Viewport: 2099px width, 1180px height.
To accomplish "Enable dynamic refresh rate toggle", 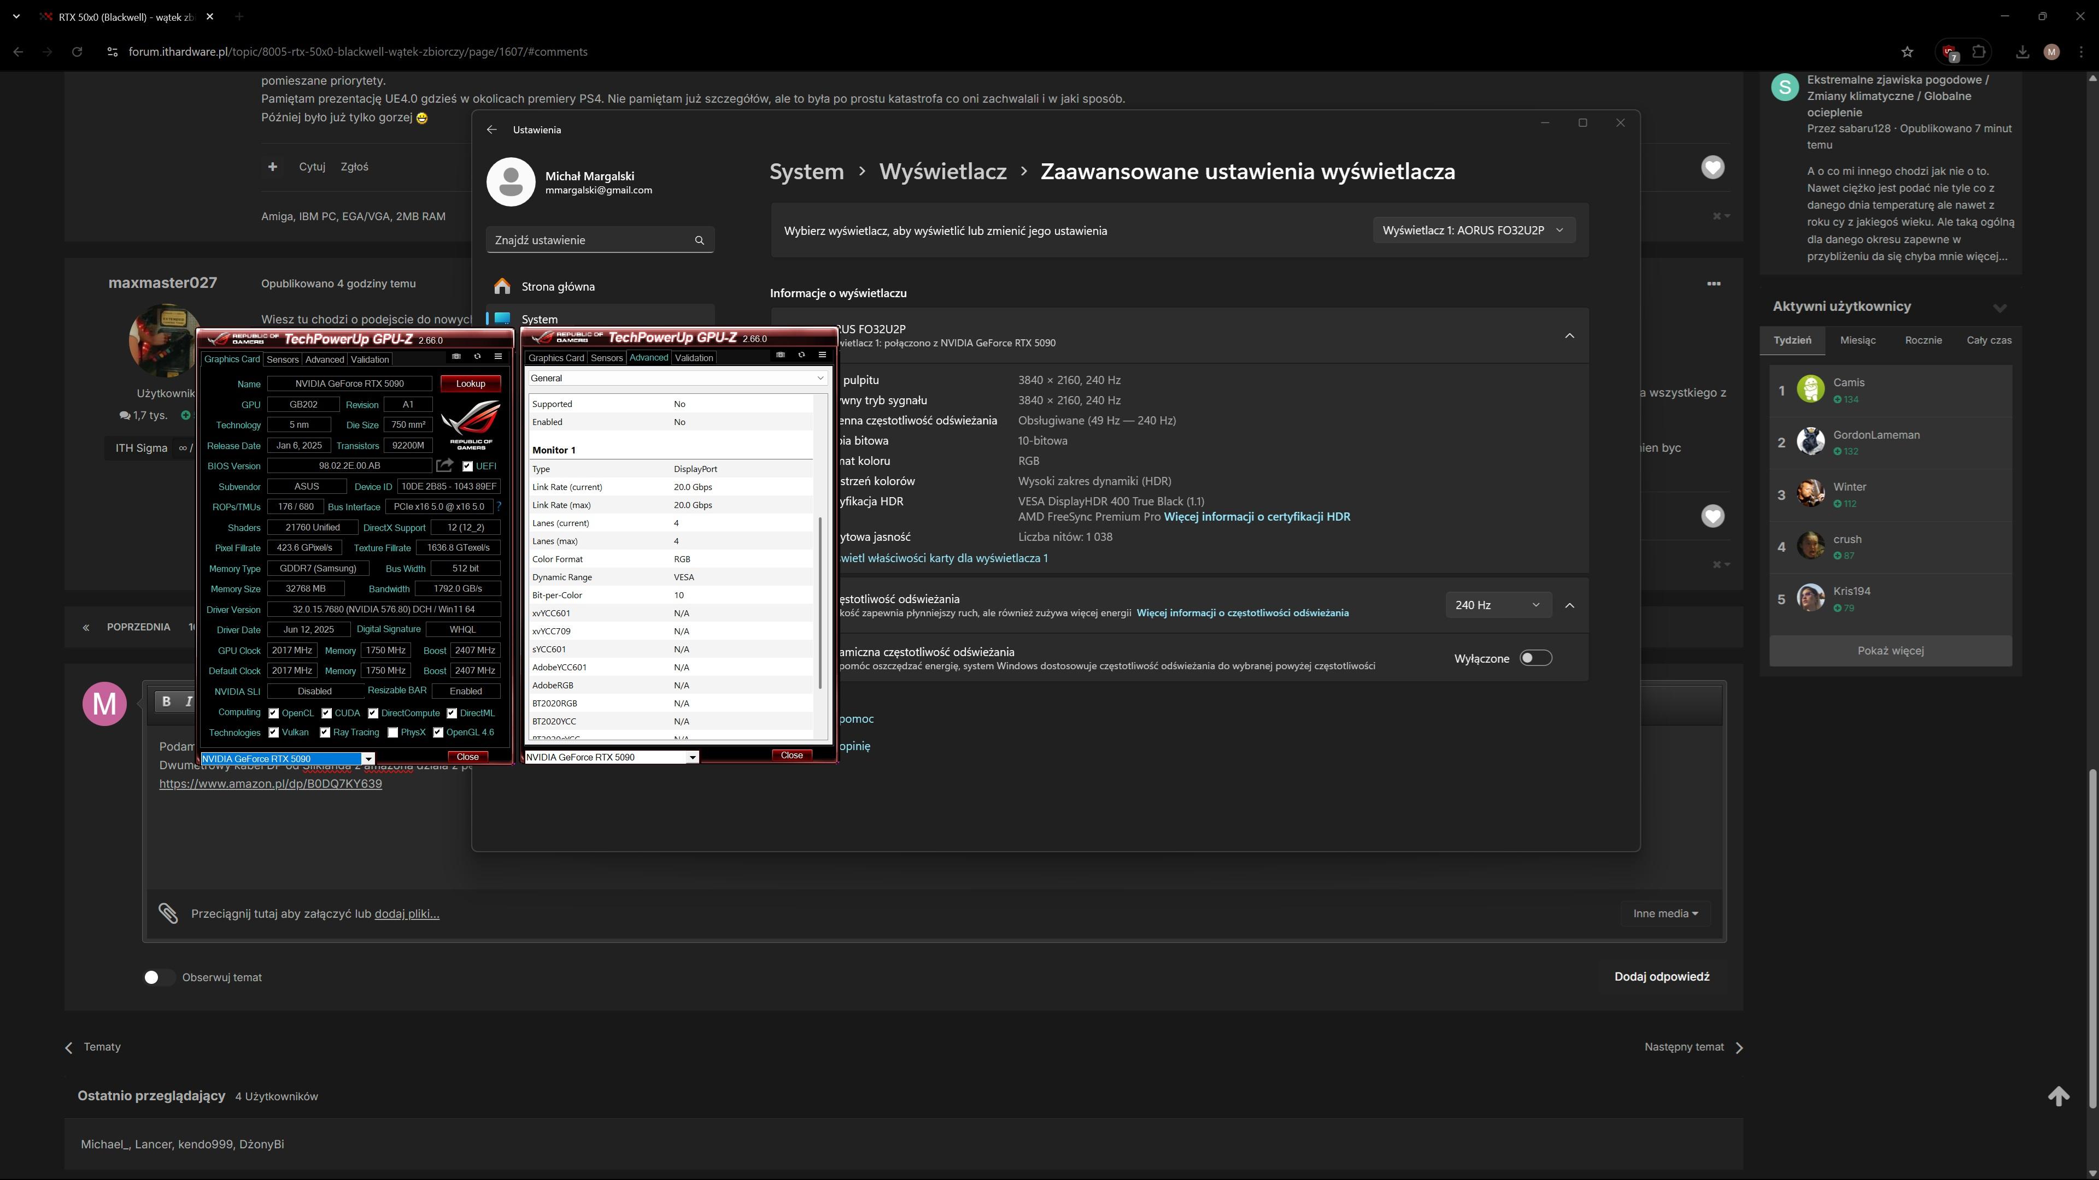I will [1535, 658].
